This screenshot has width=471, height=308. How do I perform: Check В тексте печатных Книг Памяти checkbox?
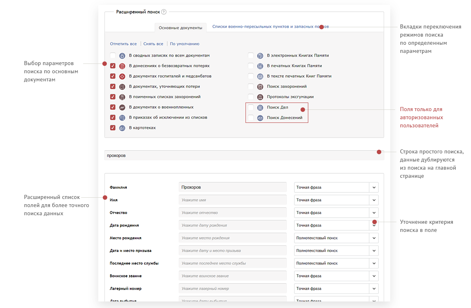[x=250, y=76]
